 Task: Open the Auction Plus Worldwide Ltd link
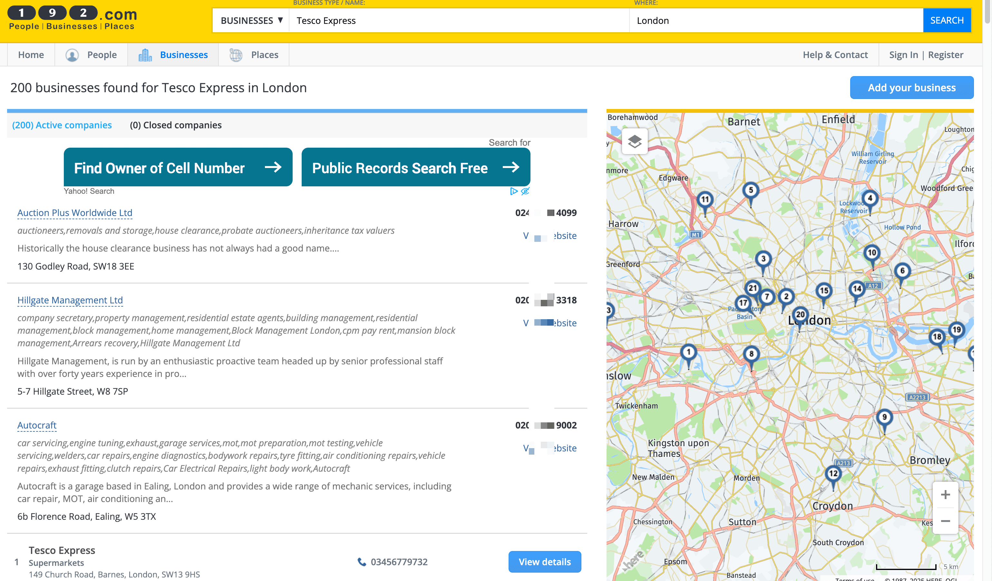pyautogui.click(x=75, y=213)
